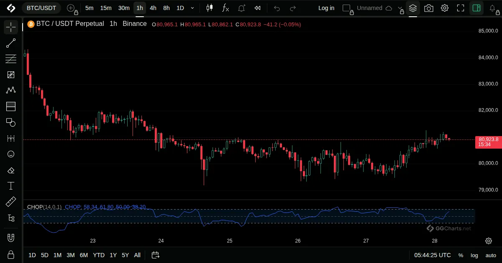Viewport: 502px width, 263px height.
Task: Click the Log in link
Action: point(326,8)
